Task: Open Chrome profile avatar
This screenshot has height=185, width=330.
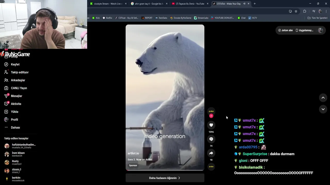Action: (320, 11)
